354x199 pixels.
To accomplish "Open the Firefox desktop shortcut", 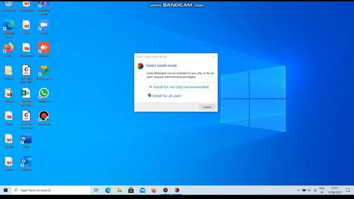I will (x=9, y=50).
